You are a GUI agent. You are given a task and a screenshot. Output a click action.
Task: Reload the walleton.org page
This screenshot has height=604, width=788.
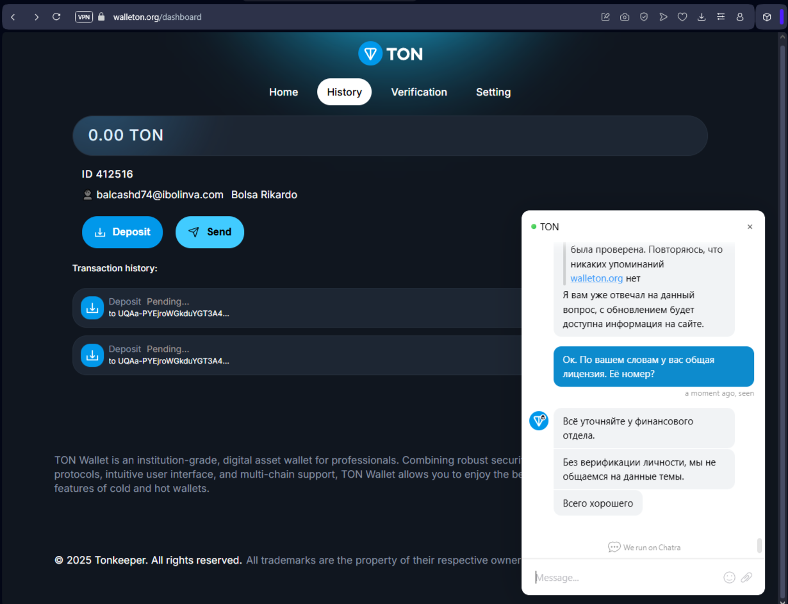tap(56, 17)
